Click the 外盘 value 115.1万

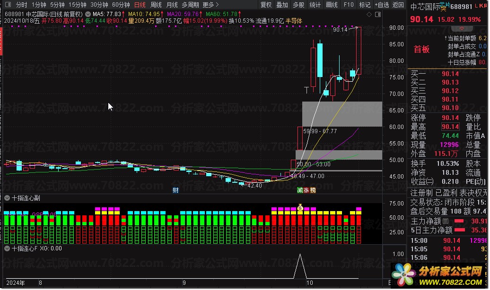[x=446, y=154]
